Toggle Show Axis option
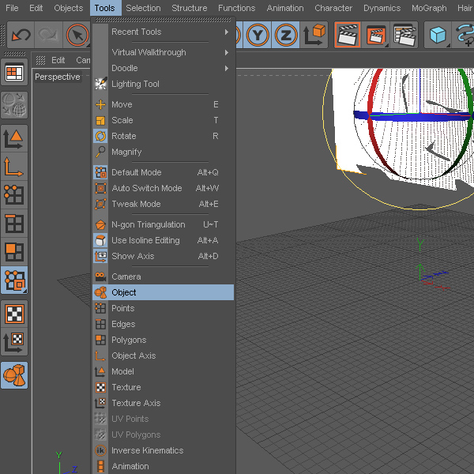Screen dimensions: 474x474 pyautogui.click(x=164, y=256)
